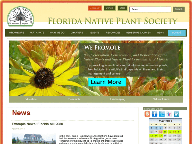
Task: Select May 11 on the calendar
Action: 165,132
